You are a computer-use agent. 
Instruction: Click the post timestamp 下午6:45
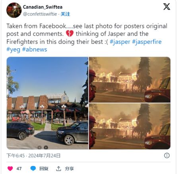[x=16, y=156]
